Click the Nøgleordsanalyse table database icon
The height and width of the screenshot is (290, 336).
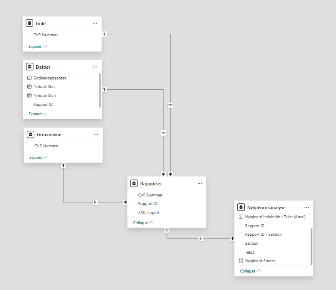pyautogui.click(x=241, y=207)
